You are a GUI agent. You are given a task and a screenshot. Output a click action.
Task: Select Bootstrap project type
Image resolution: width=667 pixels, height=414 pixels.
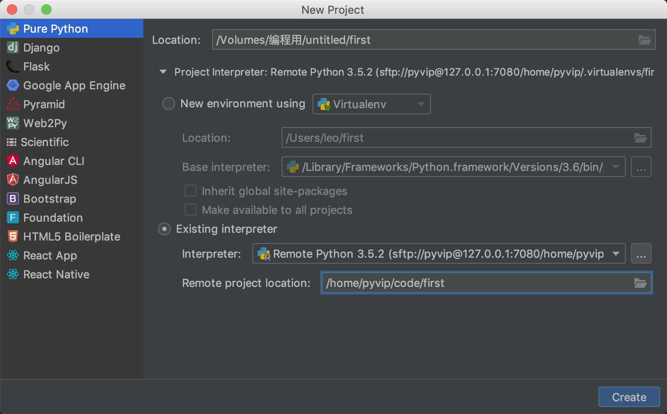[72, 199]
